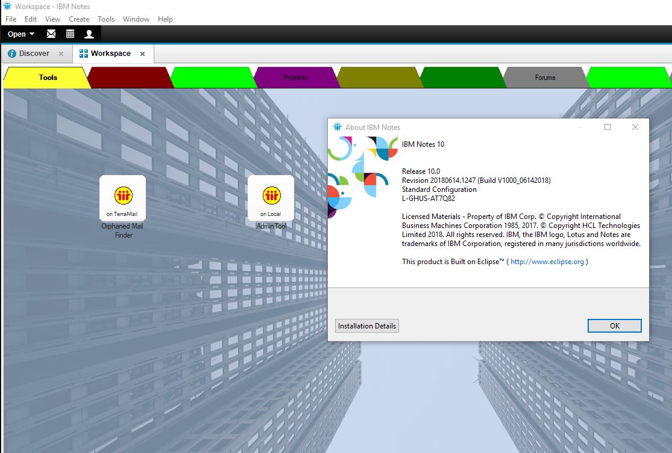Open the Window menu
This screenshot has width=672, height=453.
[136, 19]
